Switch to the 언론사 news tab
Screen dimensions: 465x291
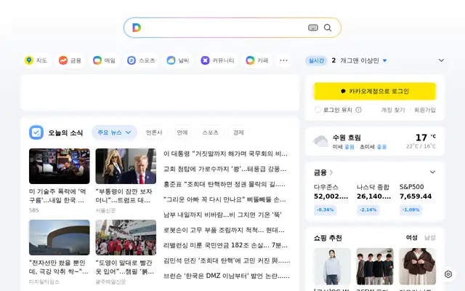(154, 132)
